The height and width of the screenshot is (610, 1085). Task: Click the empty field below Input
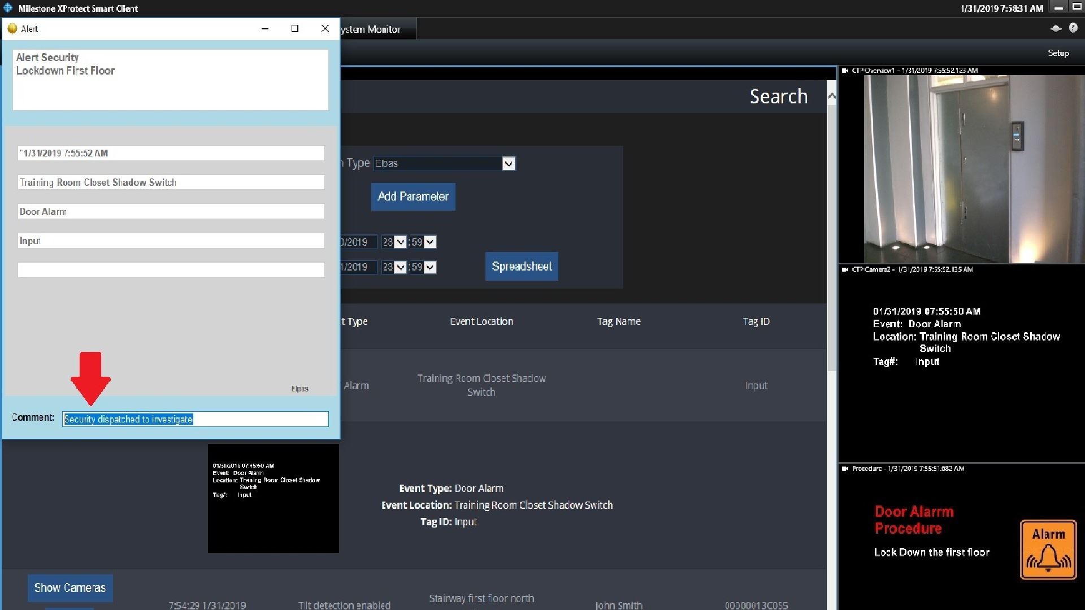tap(171, 270)
